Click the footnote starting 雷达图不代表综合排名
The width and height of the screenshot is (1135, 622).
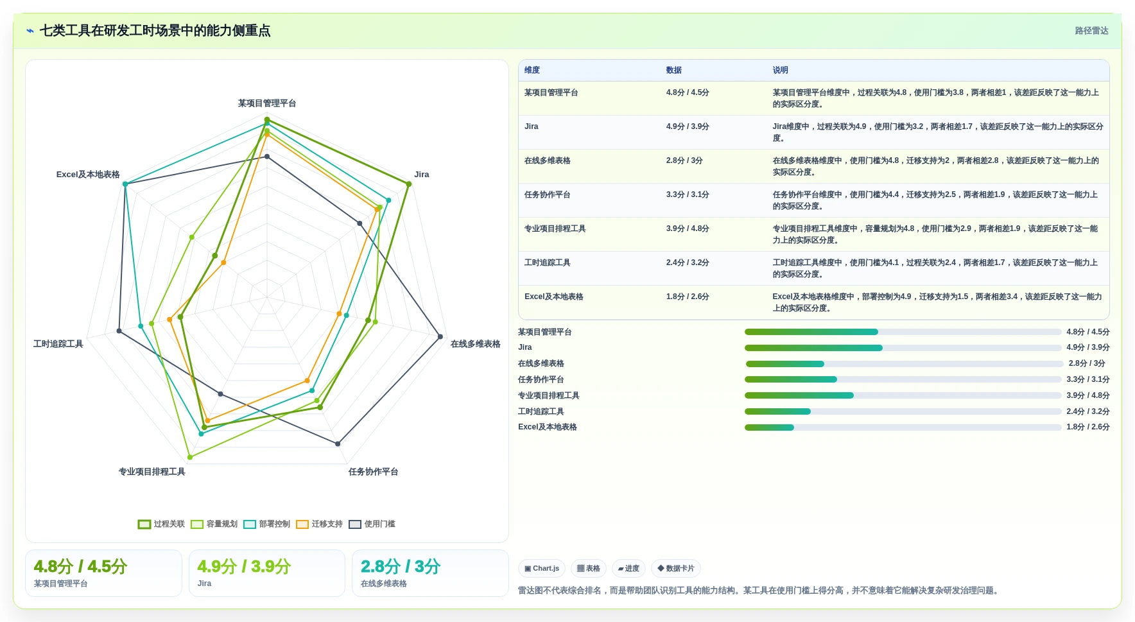click(x=759, y=591)
